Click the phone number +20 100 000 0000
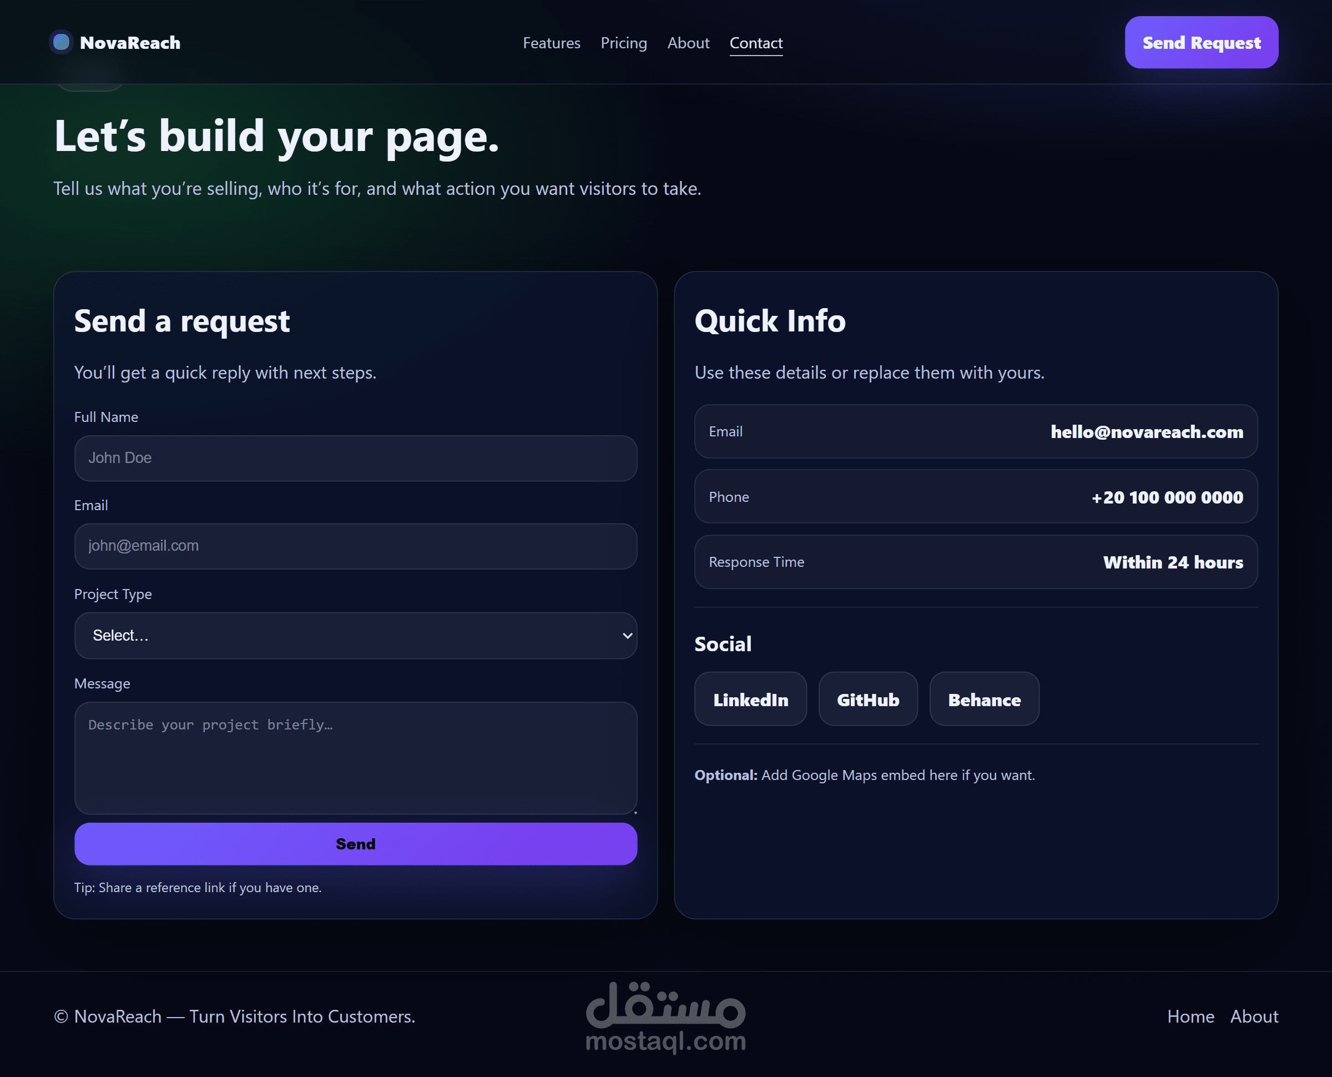The image size is (1332, 1077). [1167, 497]
